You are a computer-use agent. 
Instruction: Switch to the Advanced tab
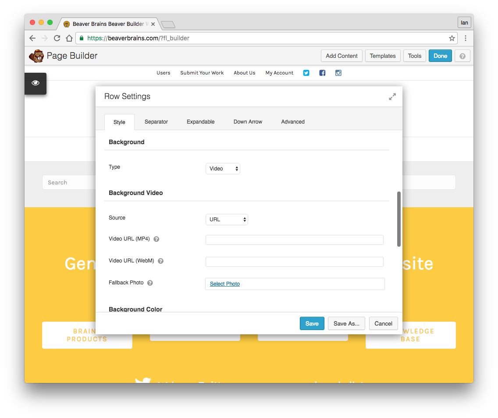pyautogui.click(x=293, y=122)
